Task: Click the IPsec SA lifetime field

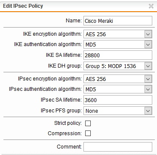Action: (118, 100)
